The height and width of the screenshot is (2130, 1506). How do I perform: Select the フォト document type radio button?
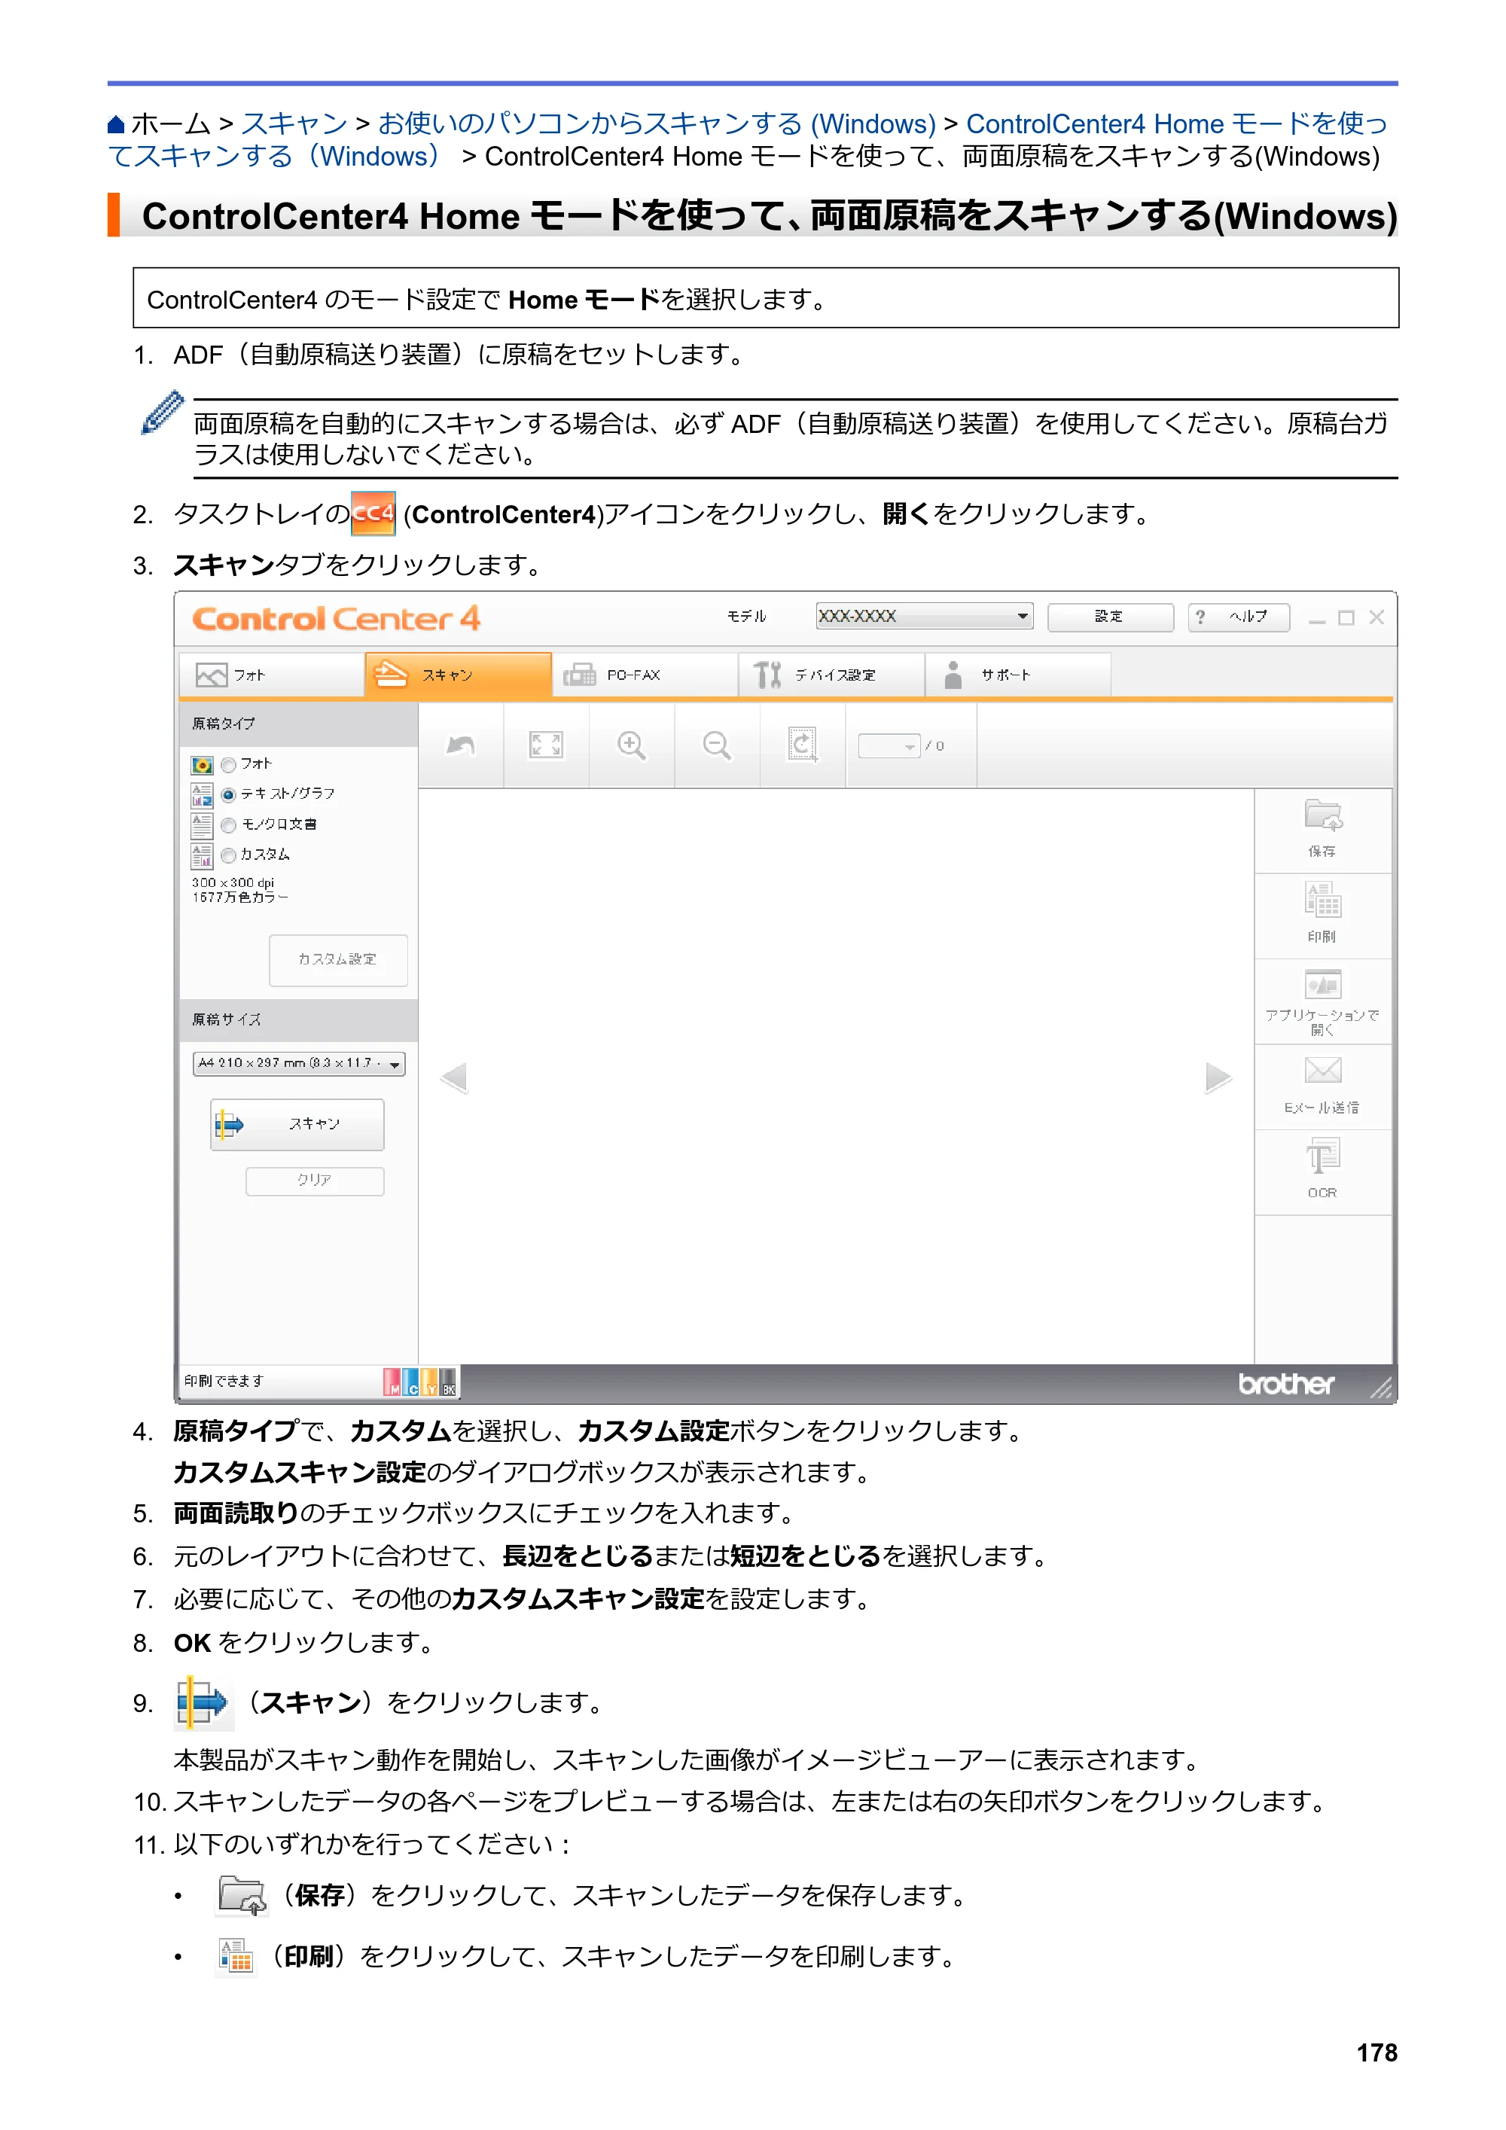[x=228, y=766]
